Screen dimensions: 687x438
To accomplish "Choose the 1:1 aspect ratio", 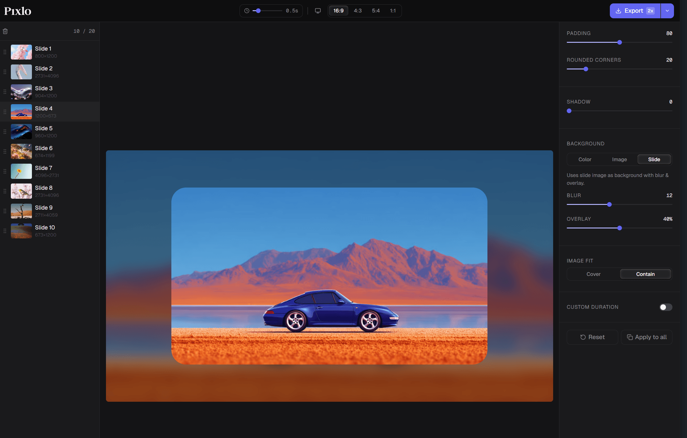I will pos(393,11).
